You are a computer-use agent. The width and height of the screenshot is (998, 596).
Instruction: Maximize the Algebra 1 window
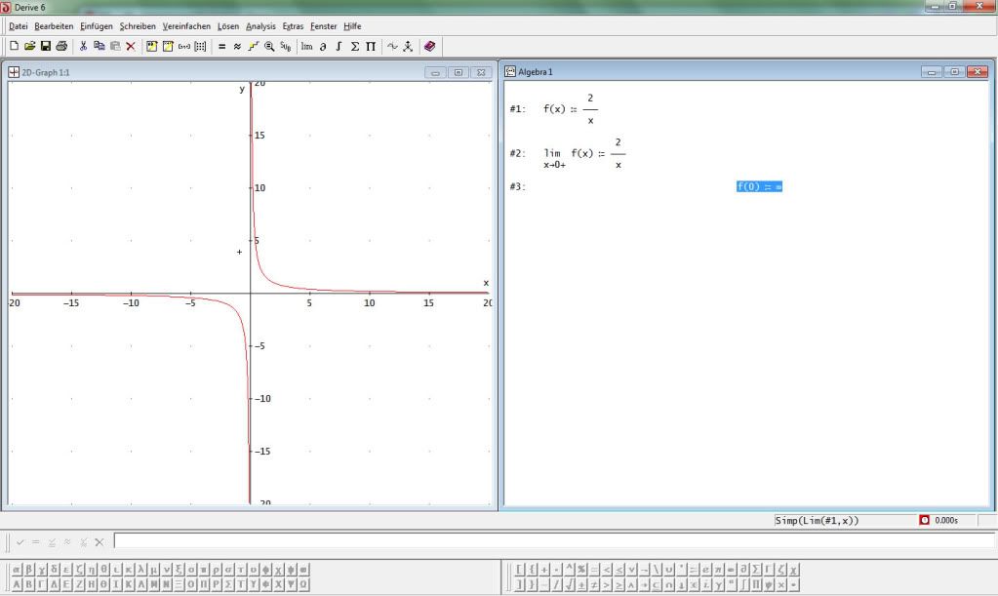955,72
